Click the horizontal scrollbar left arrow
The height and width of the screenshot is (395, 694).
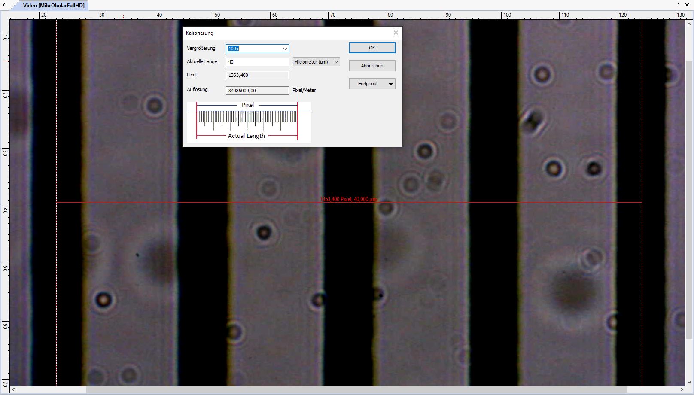click(13, 390)
